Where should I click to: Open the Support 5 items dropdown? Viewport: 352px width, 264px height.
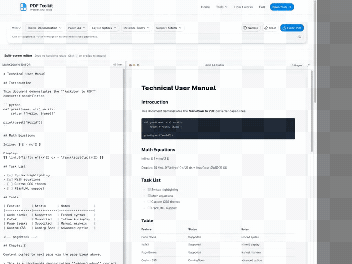click(169, 28)
